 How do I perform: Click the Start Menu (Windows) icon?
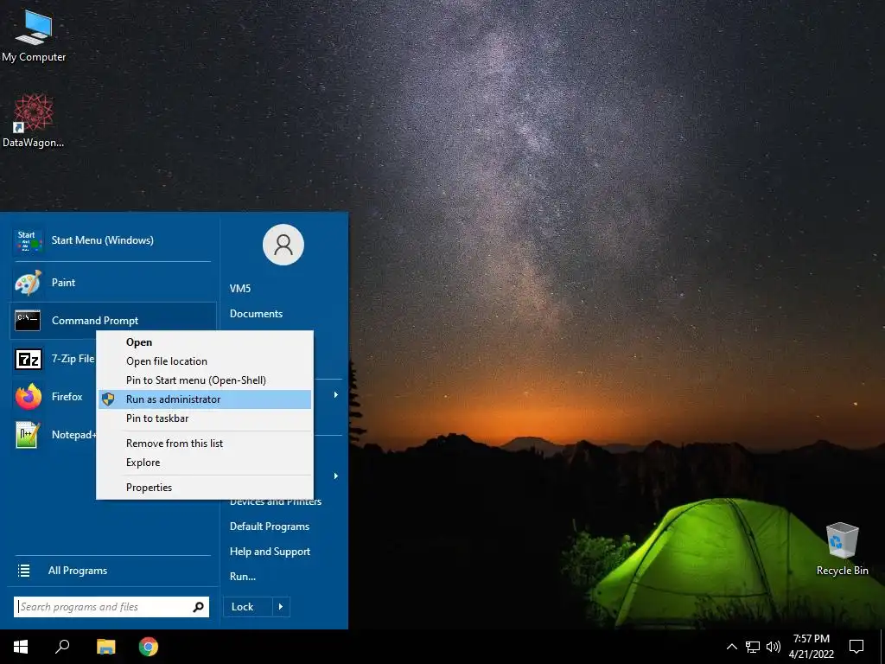[29, 240]
